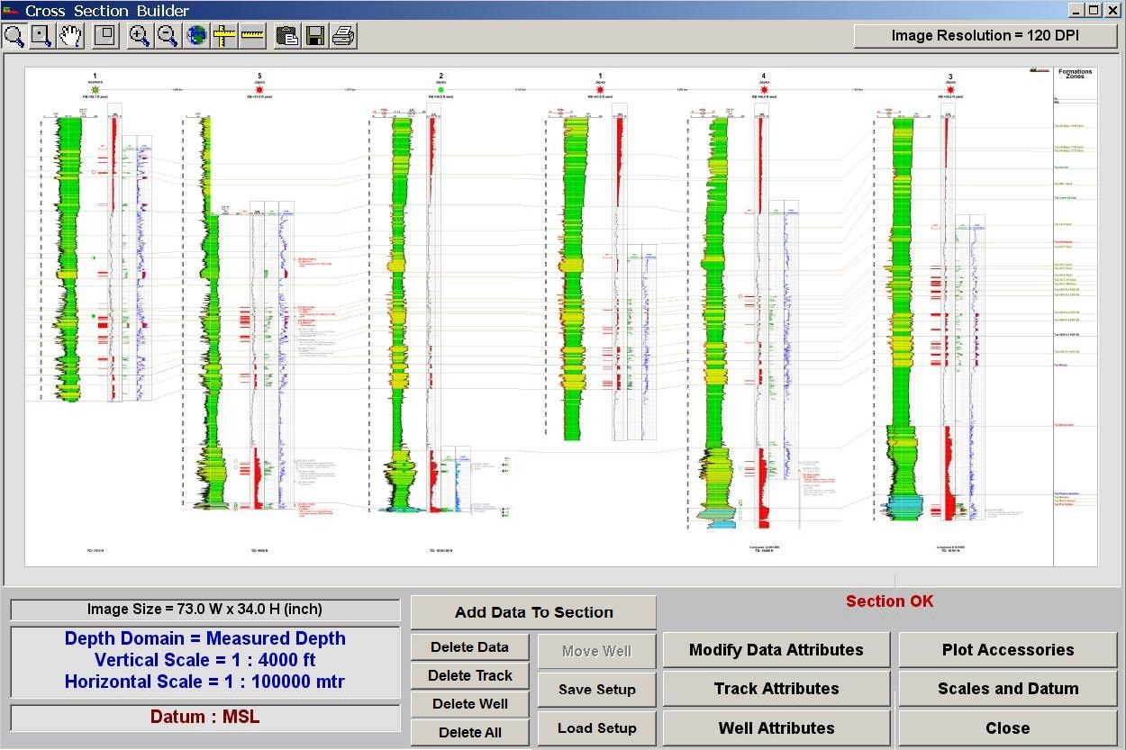Select the Formations Zones panel header
The image size is (1126, 750).
pyautogui.click(x=1075, y=76)
